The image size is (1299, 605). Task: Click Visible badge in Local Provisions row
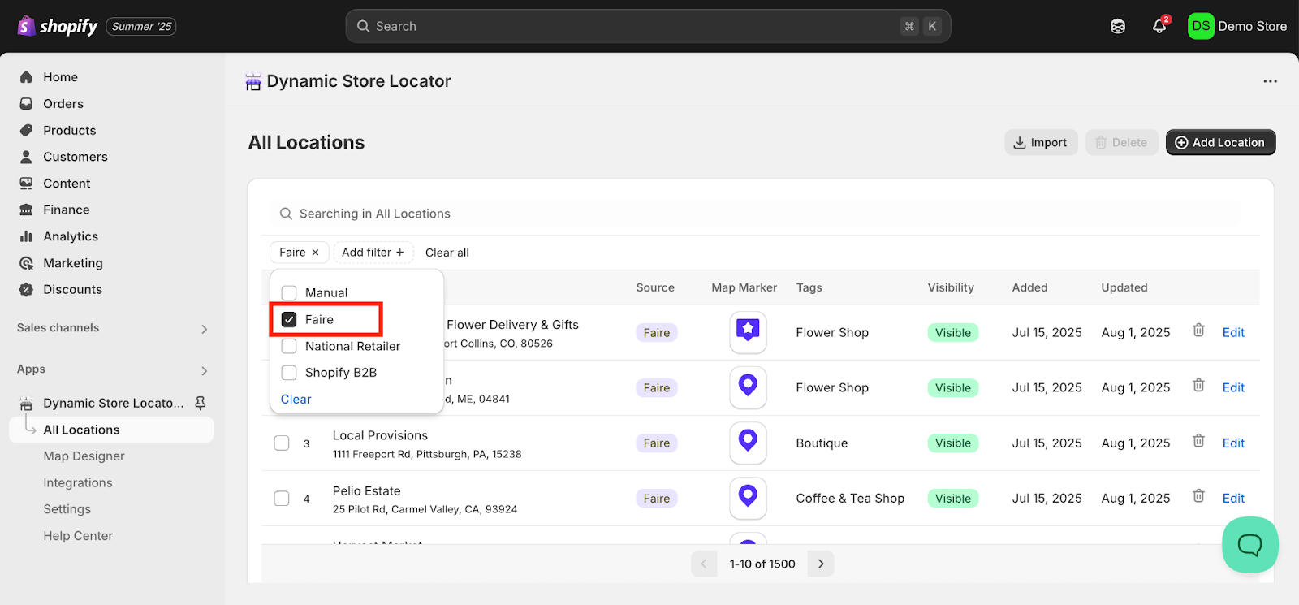953,443
